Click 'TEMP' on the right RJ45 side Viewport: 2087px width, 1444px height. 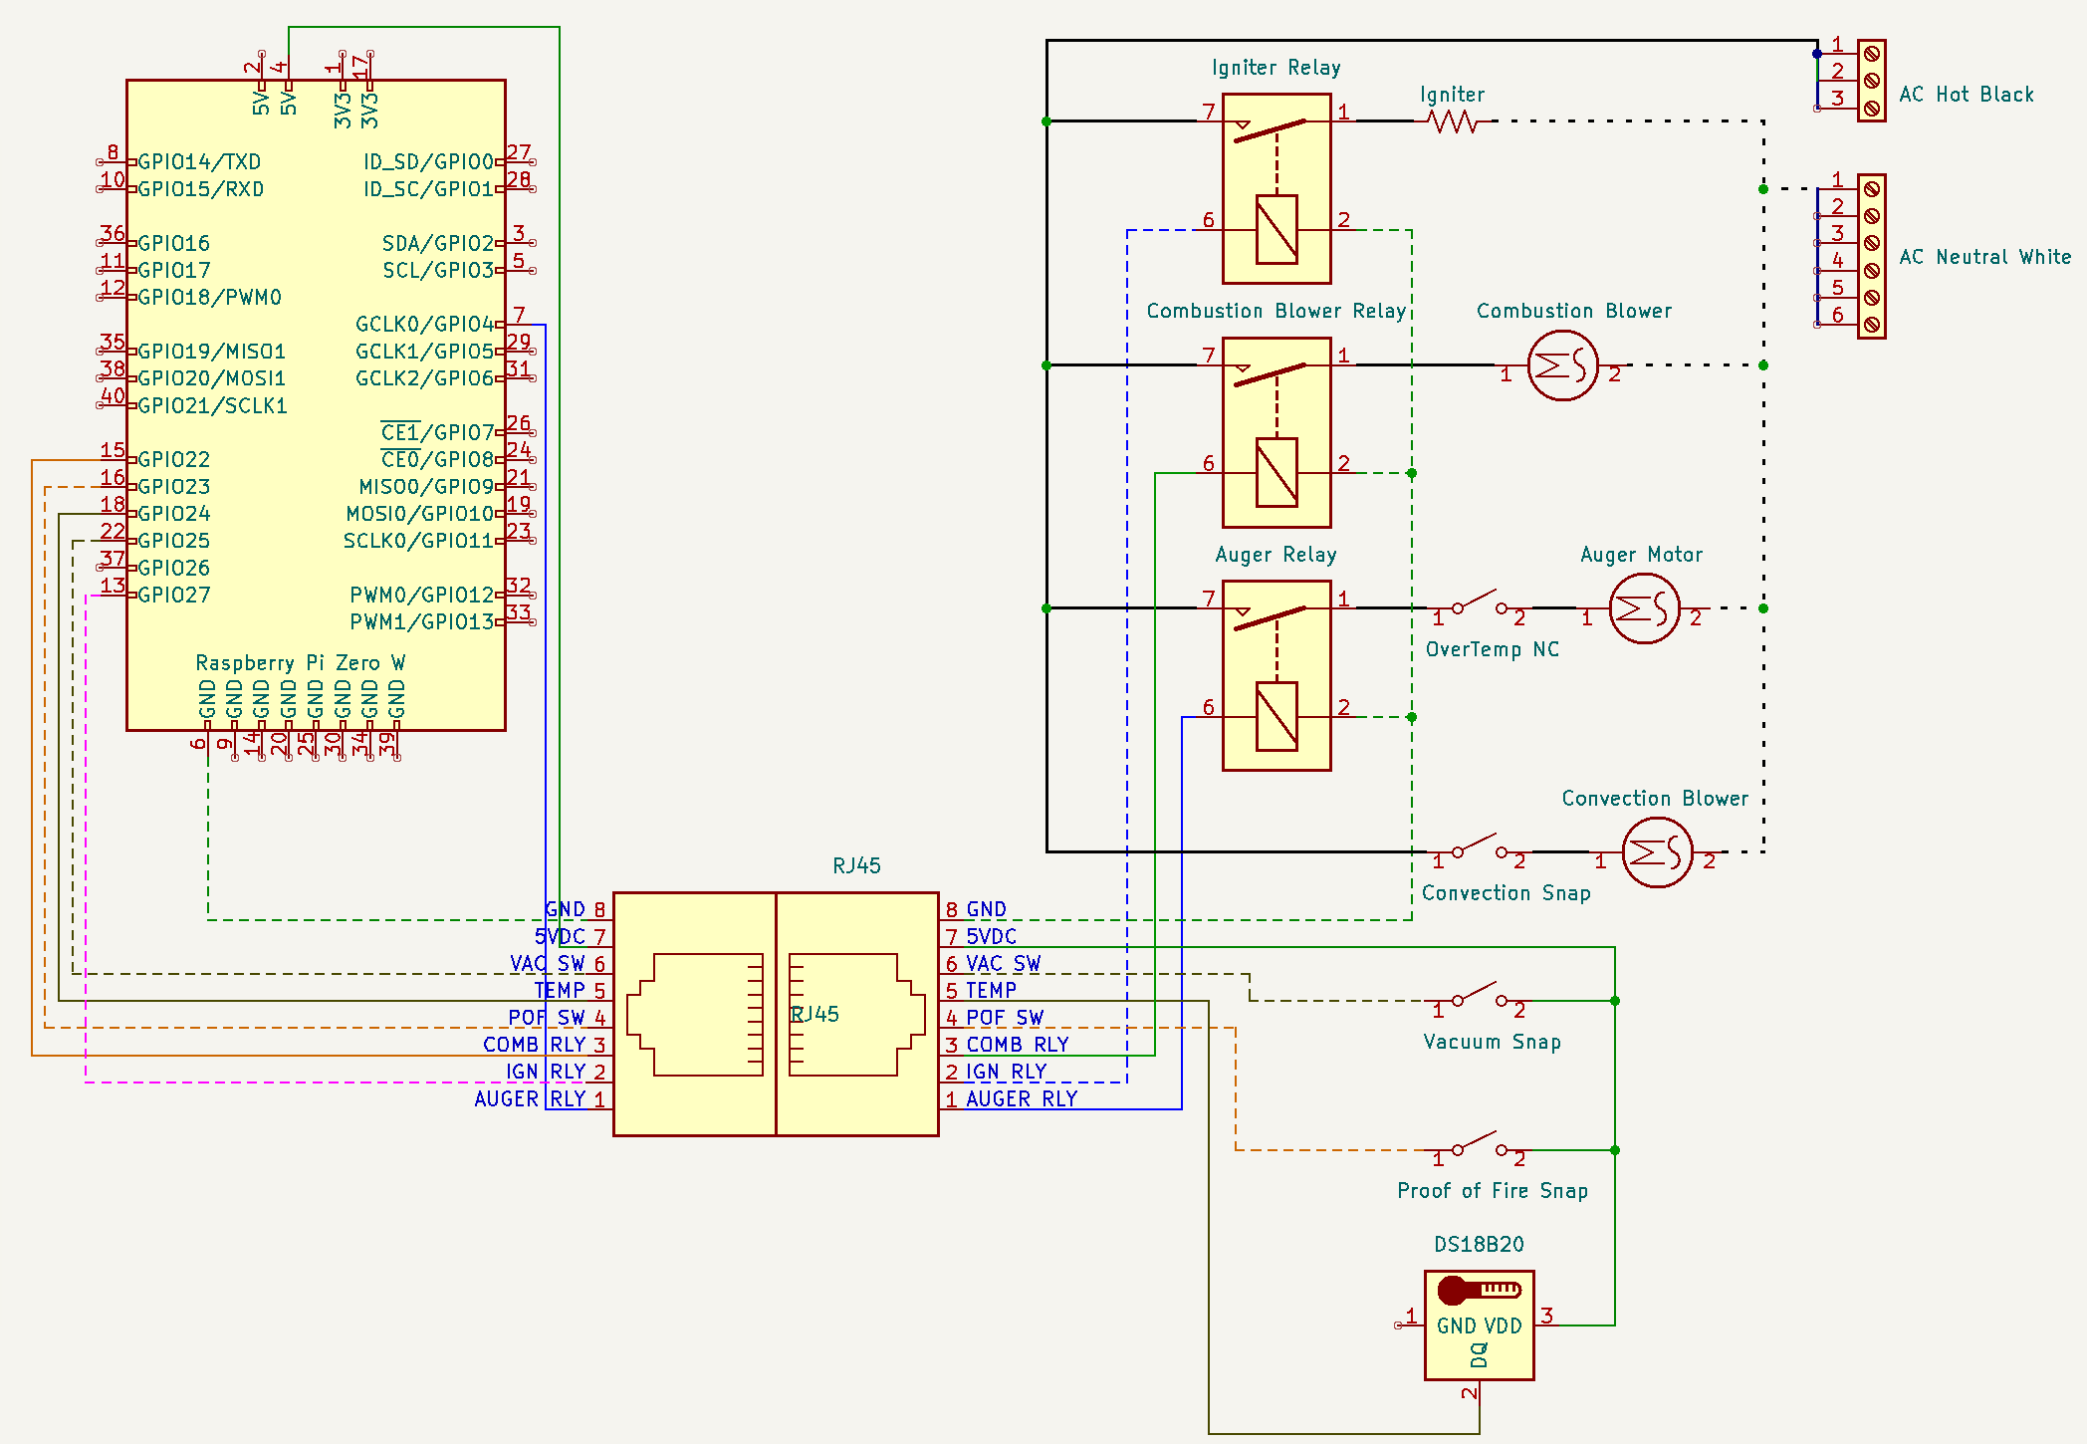pyautogui.click(x=992, y=991)
